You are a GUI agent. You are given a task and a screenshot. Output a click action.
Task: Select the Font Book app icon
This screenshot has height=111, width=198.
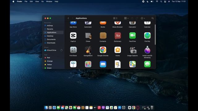(73, 50)
